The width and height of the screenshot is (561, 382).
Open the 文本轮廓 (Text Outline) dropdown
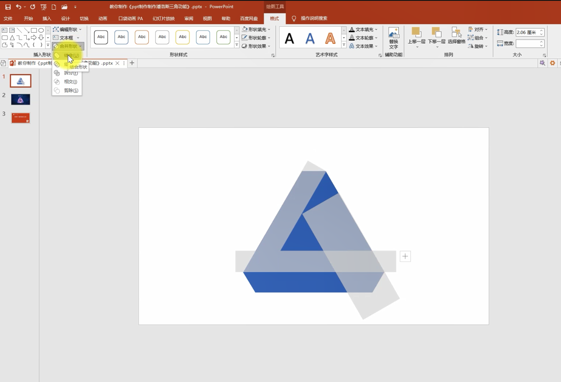(x=363, y=38)
